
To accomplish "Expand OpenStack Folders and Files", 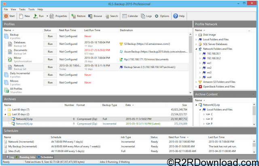I will 196,87.
